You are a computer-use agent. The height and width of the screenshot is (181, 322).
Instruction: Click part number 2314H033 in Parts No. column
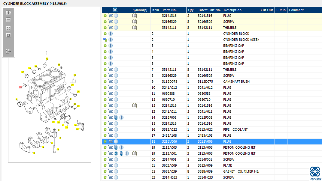pyautogui.click(x=170, y=177)
